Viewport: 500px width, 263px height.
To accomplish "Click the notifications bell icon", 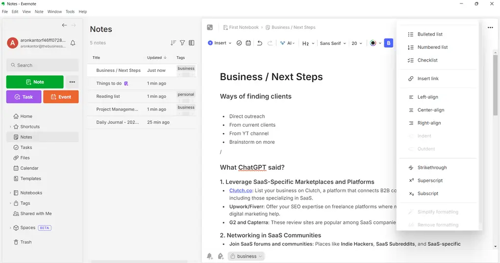I will 73,43.
